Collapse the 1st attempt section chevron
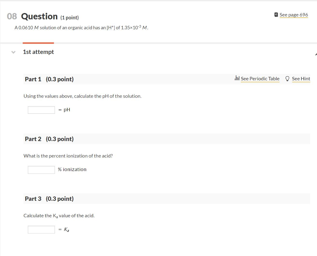This screenshot has height=256, width=317. [x=13, y=52]
